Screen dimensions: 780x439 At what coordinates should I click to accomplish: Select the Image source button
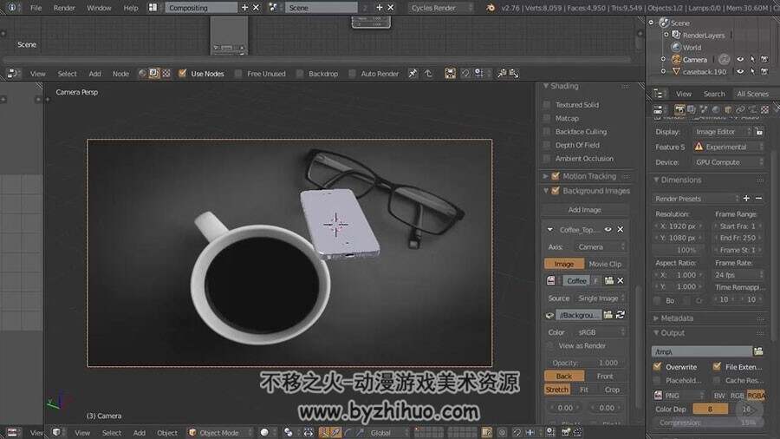click(x=563, y=264)
